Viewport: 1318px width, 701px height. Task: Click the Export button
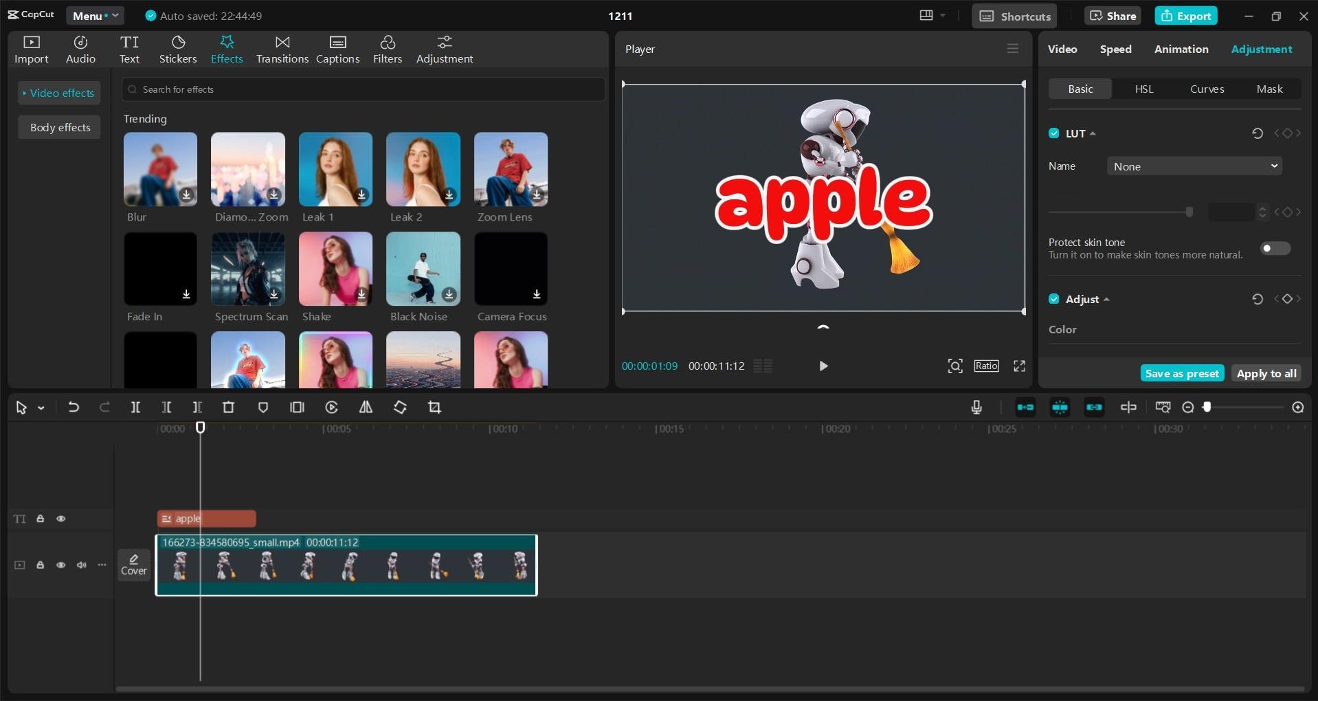pos(1186,16)
